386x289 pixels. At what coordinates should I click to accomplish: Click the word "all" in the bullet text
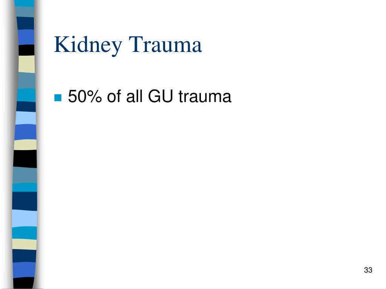pyautogui.click(x=135, y=96)
